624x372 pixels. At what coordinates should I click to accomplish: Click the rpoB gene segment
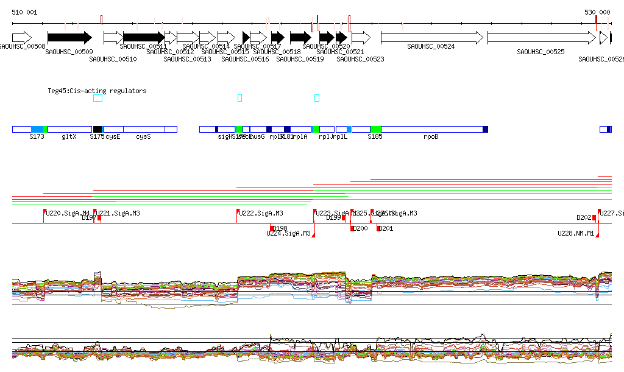pos(431,129)
